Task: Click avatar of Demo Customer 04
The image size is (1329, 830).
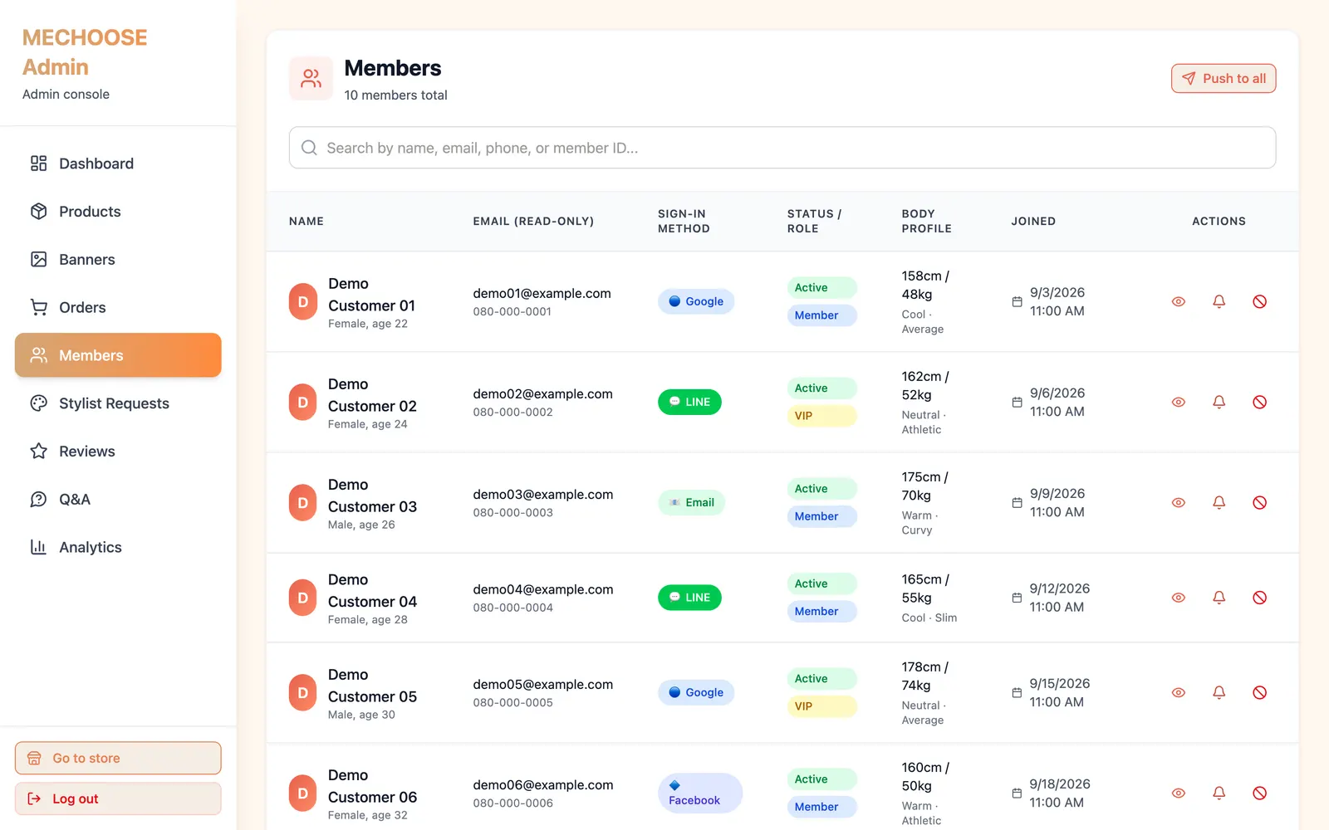Action: [303, 598]
